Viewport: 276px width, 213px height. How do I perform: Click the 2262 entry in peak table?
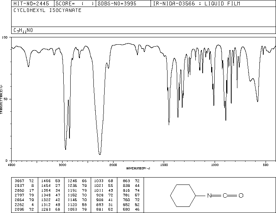(x=24, y=205)
